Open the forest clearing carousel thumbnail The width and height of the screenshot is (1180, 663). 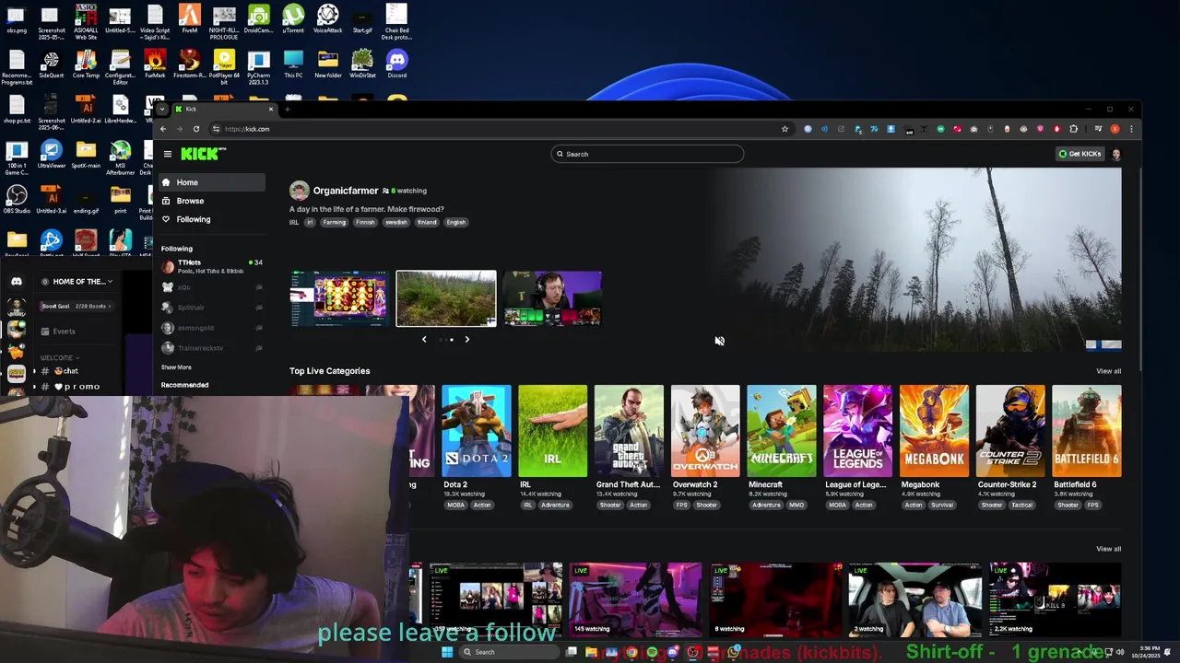tap(446, 298)
